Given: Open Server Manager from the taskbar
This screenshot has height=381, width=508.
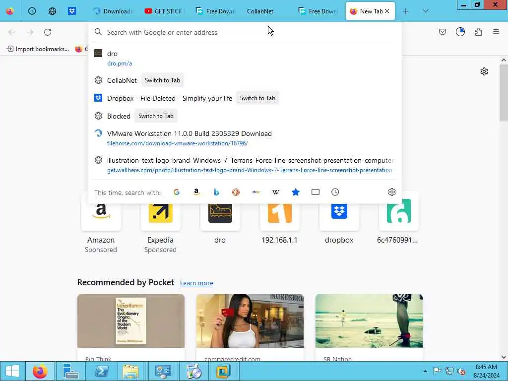Looking at the screenshot, I should coord(71,371).
